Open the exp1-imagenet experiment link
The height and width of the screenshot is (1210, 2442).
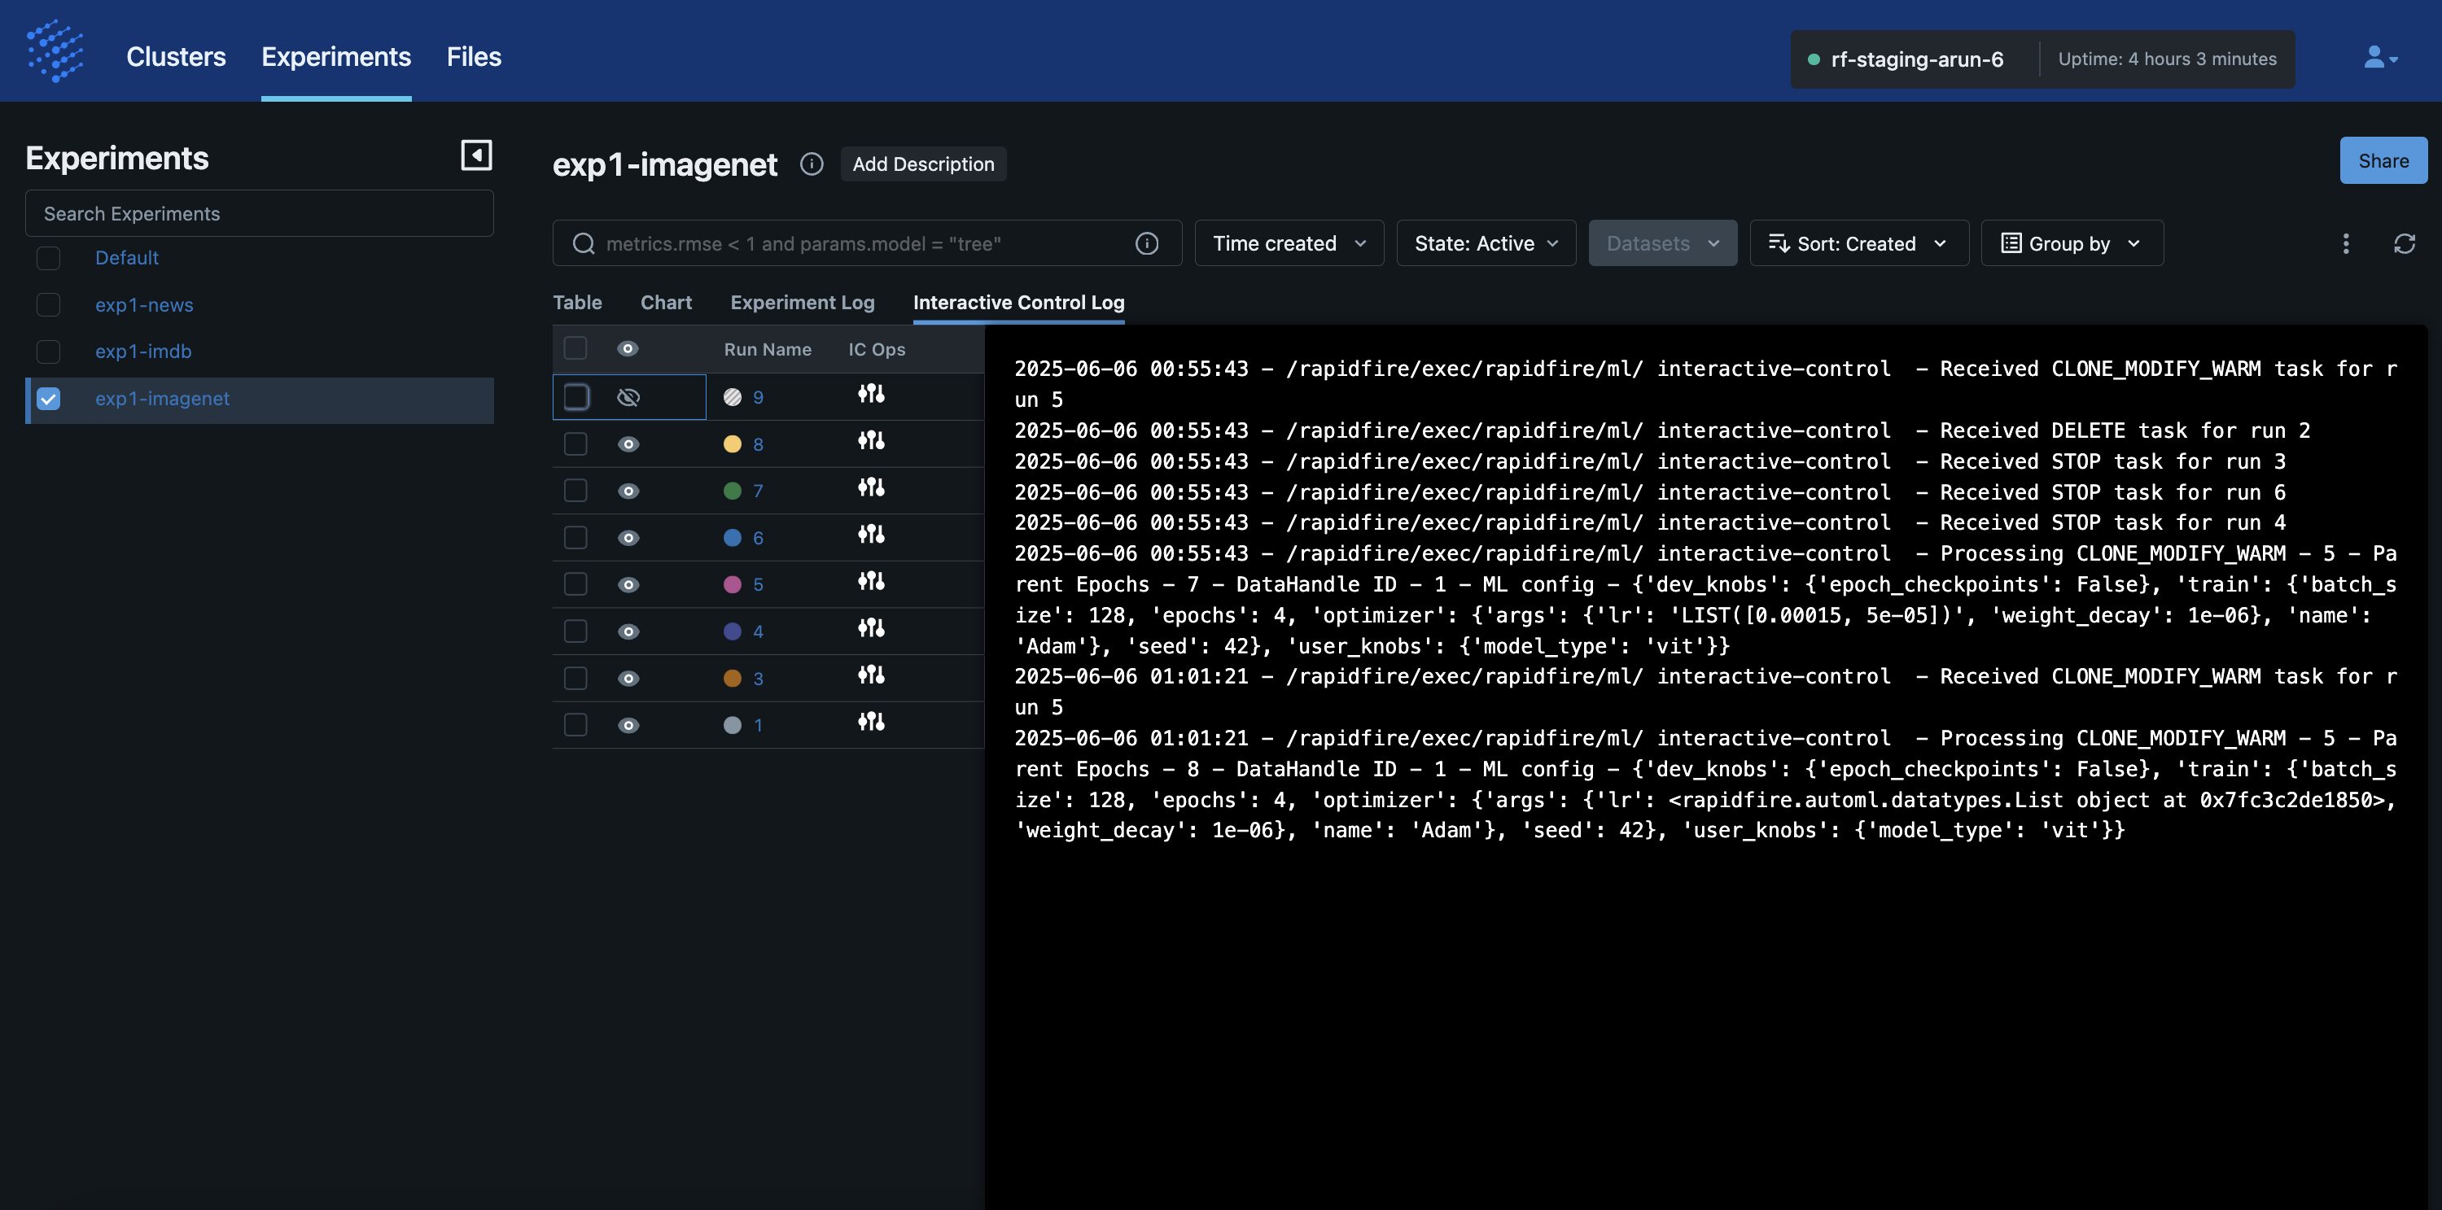[162, 399]
